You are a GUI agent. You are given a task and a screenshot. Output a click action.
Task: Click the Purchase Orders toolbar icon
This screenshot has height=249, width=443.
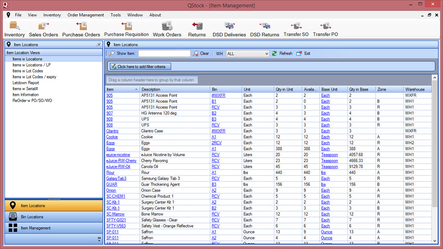tap(81, 28)
